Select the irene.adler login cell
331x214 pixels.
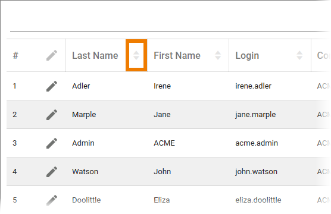pos(254,86)
